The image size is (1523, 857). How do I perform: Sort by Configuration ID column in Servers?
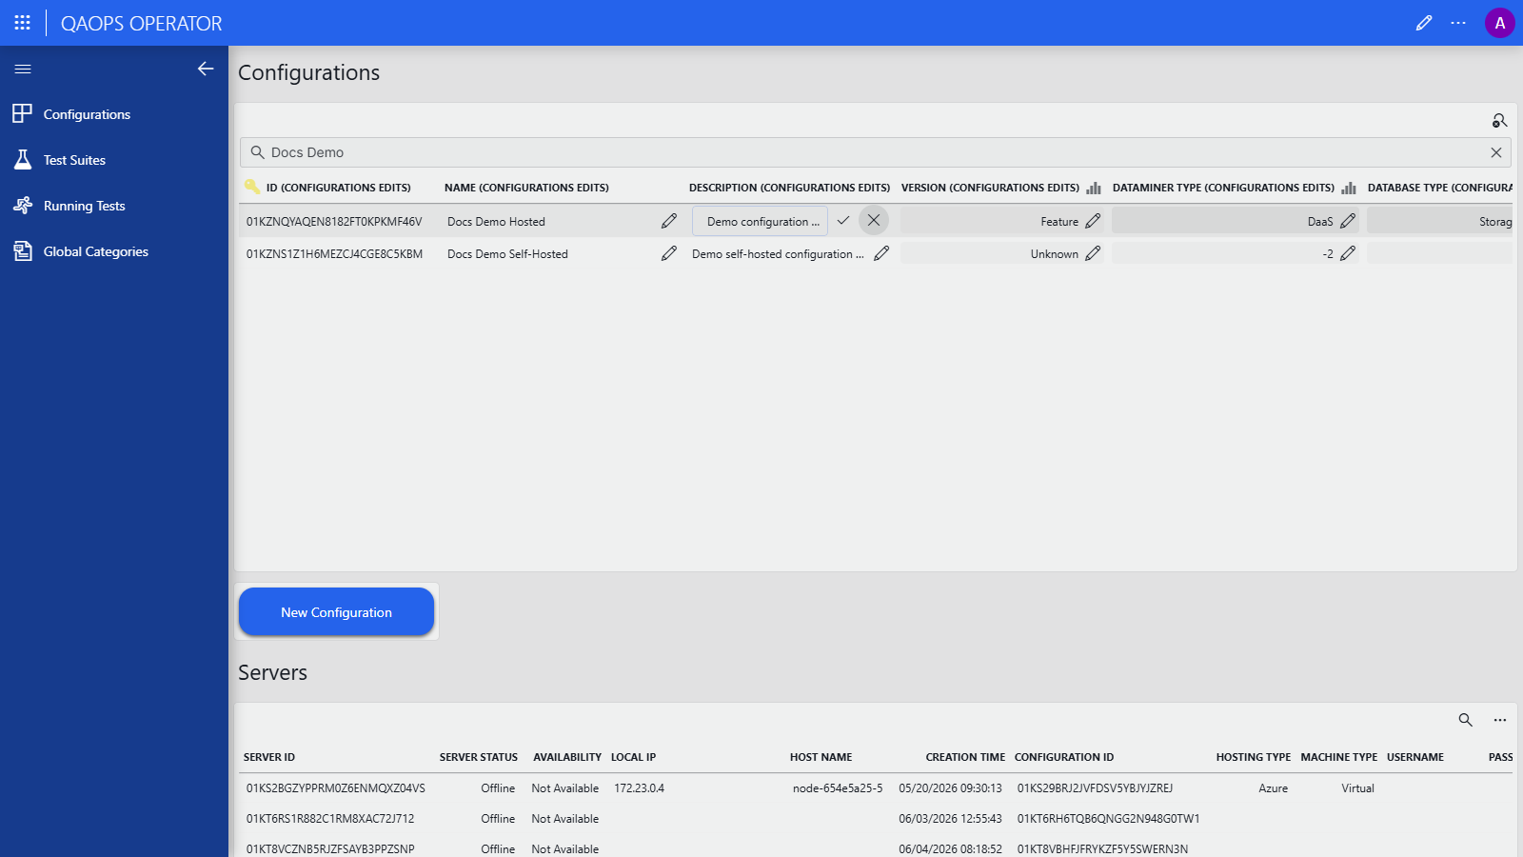click(x=1064, y=757)
